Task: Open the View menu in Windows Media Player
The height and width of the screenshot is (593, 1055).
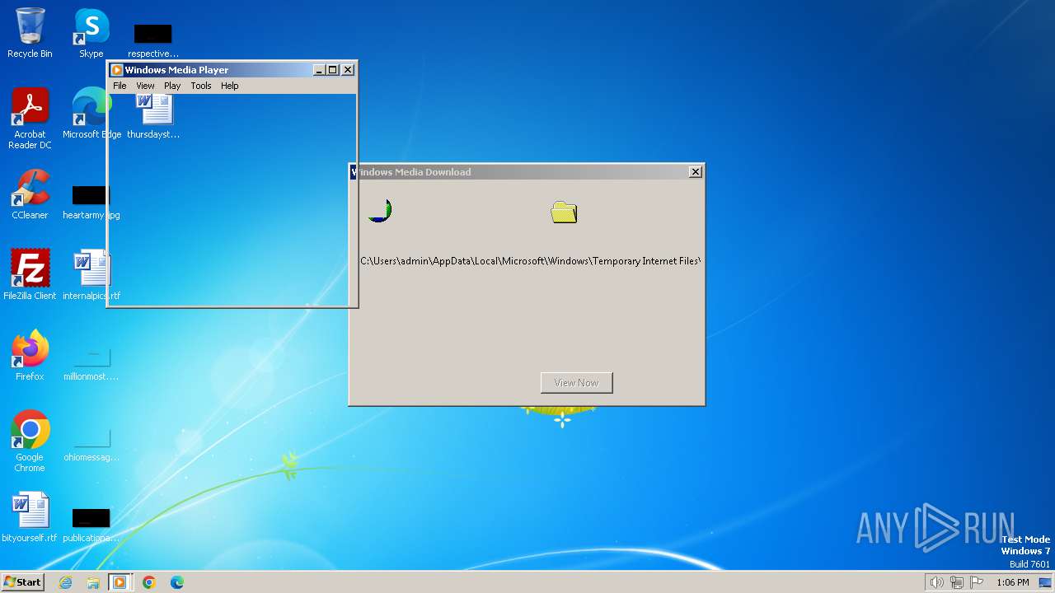Action: coord(145,86)
